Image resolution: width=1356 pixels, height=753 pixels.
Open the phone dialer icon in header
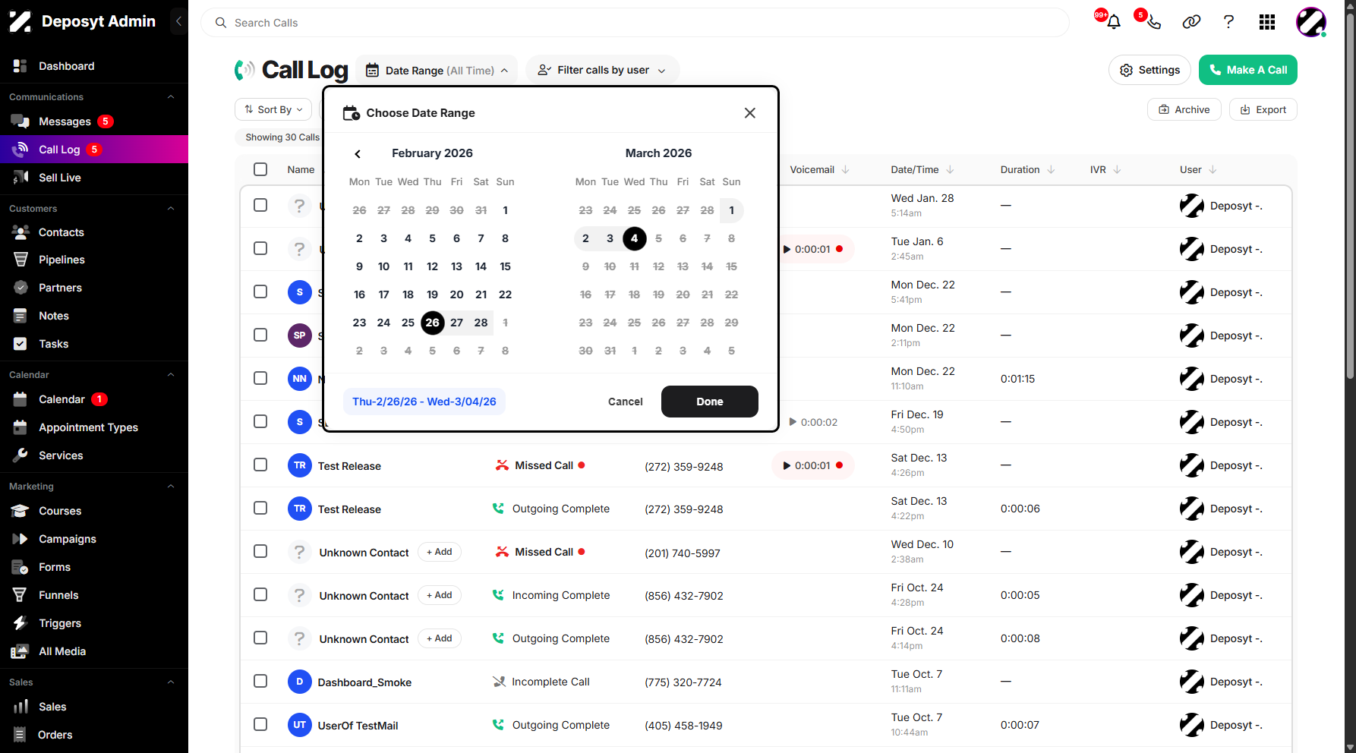coord(1153,22)
